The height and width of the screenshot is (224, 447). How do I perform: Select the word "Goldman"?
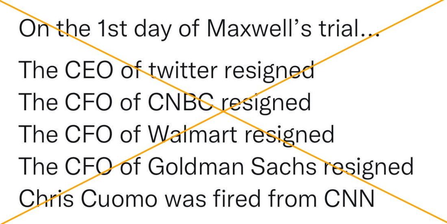pyautogui.click(x=196, y=166)
